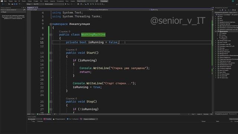Collapse the Start() method block

click(x=51, y=53)
